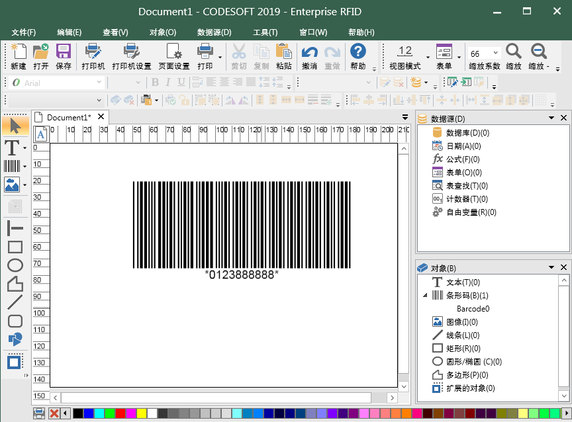Select the Rectangle drawing tool
Viewport: 572px width, 422px height.
pyautogui.click(x=15, y=247)
